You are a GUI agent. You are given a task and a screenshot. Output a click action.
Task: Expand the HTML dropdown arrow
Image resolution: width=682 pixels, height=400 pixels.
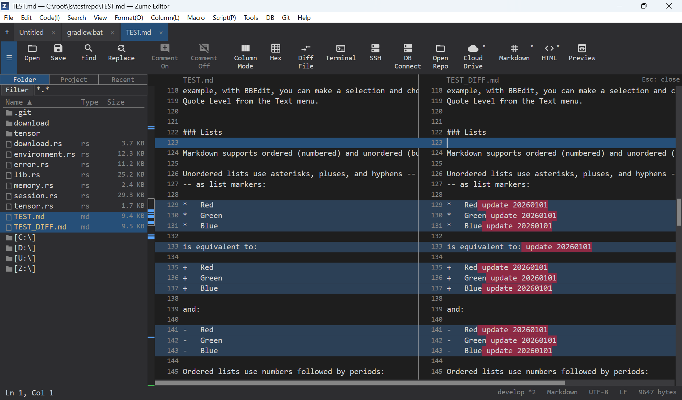558,47
